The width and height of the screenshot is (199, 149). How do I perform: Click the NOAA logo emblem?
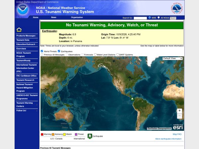click(x=23, y=10)
